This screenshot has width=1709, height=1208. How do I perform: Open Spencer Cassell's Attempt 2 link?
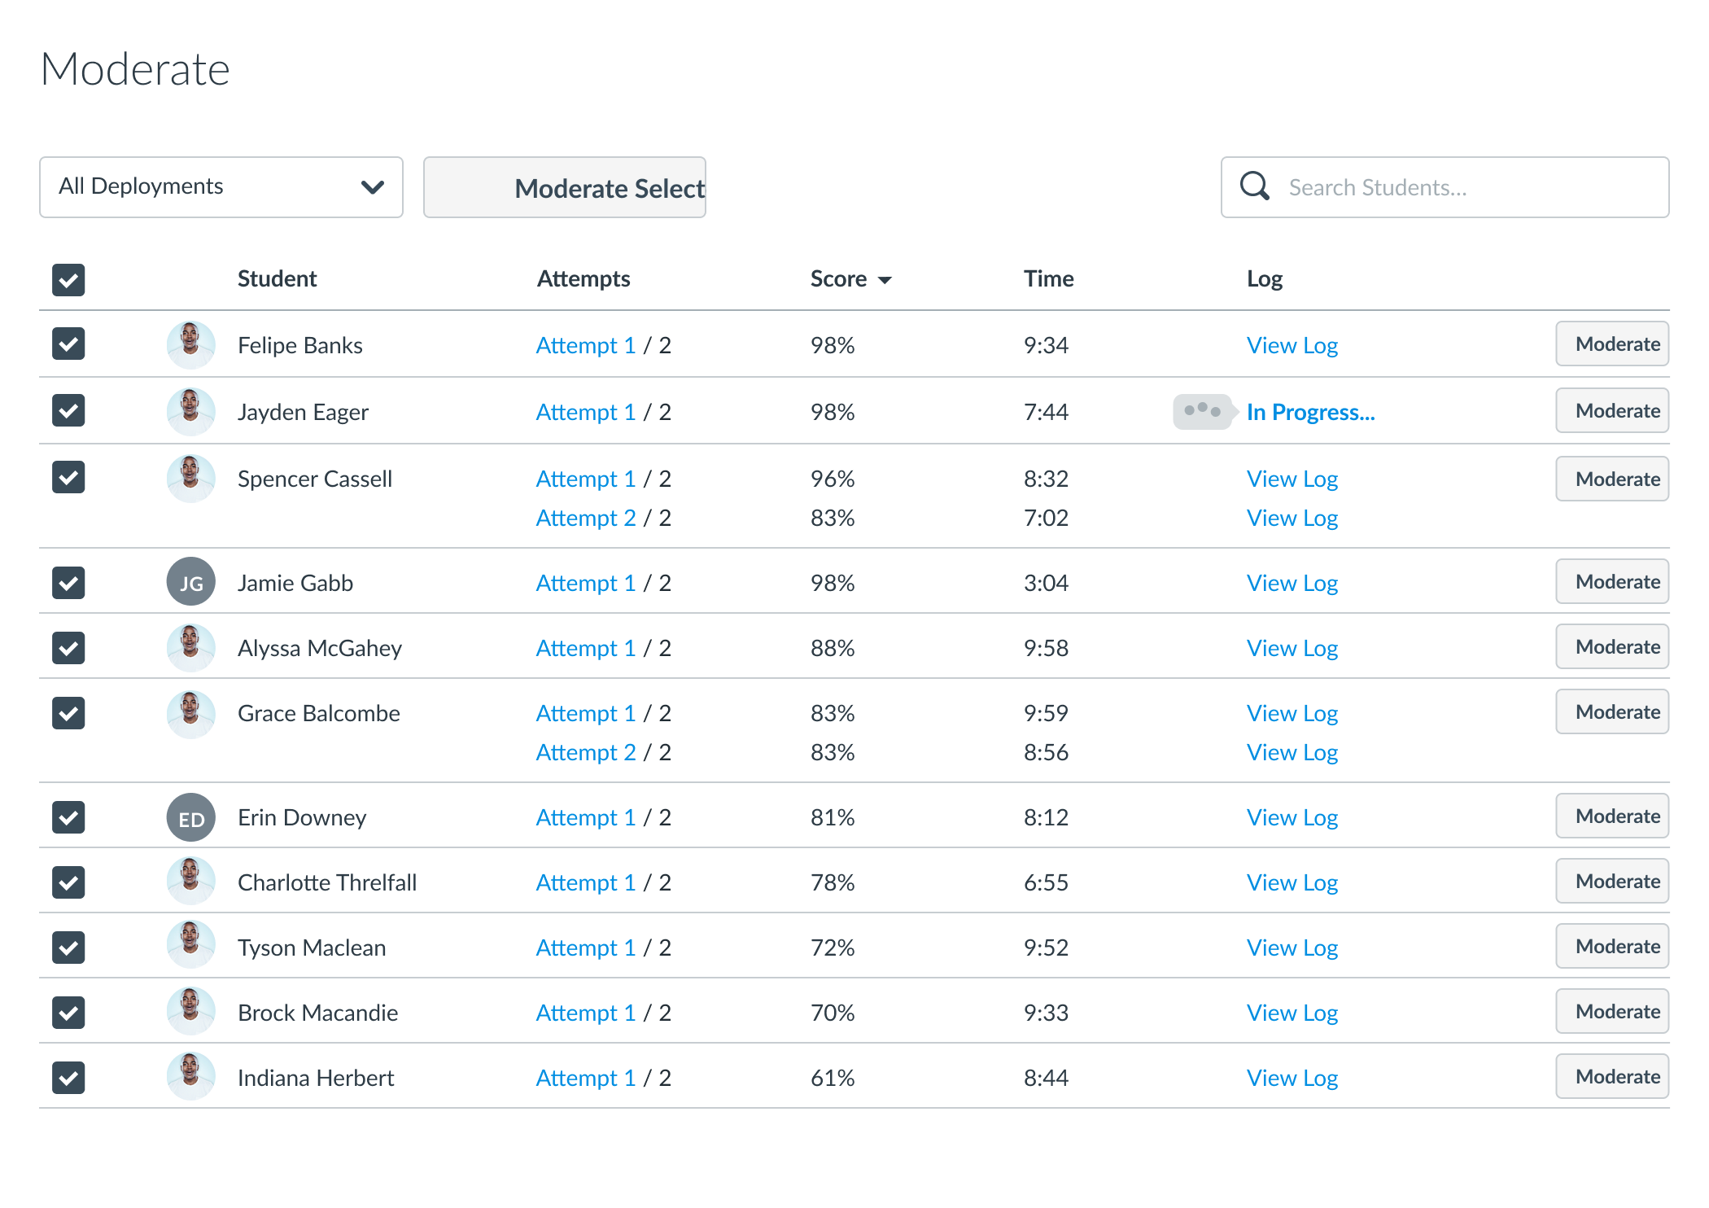pyautogui.click(x=585, y=519)
